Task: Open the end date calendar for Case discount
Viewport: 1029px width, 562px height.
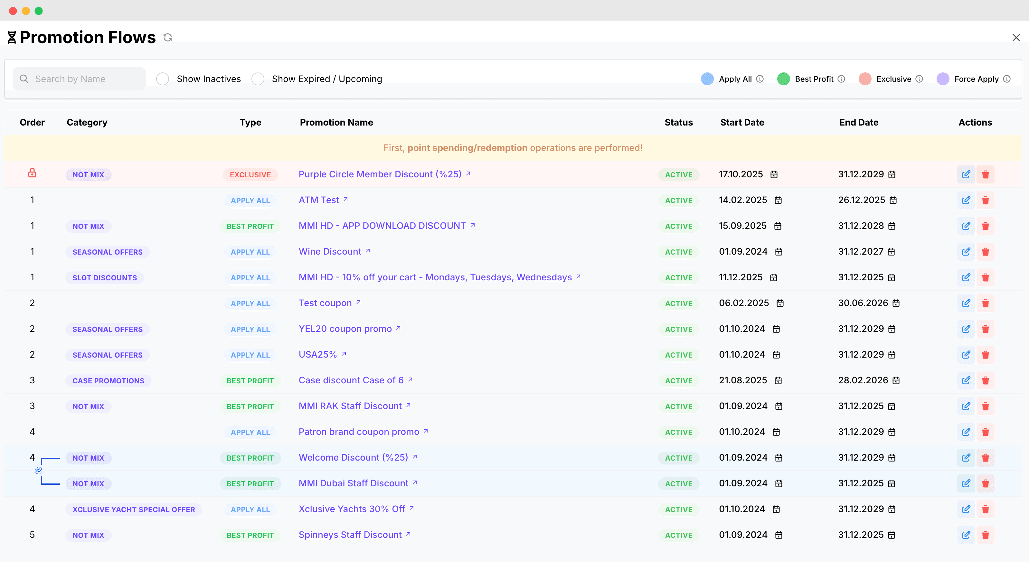Action: (896, 380)
